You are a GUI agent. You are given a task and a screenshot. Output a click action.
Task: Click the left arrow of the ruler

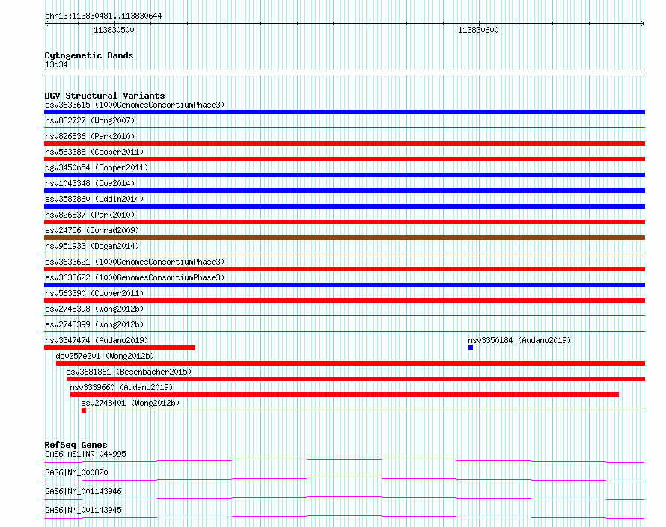tap(46, 24)
